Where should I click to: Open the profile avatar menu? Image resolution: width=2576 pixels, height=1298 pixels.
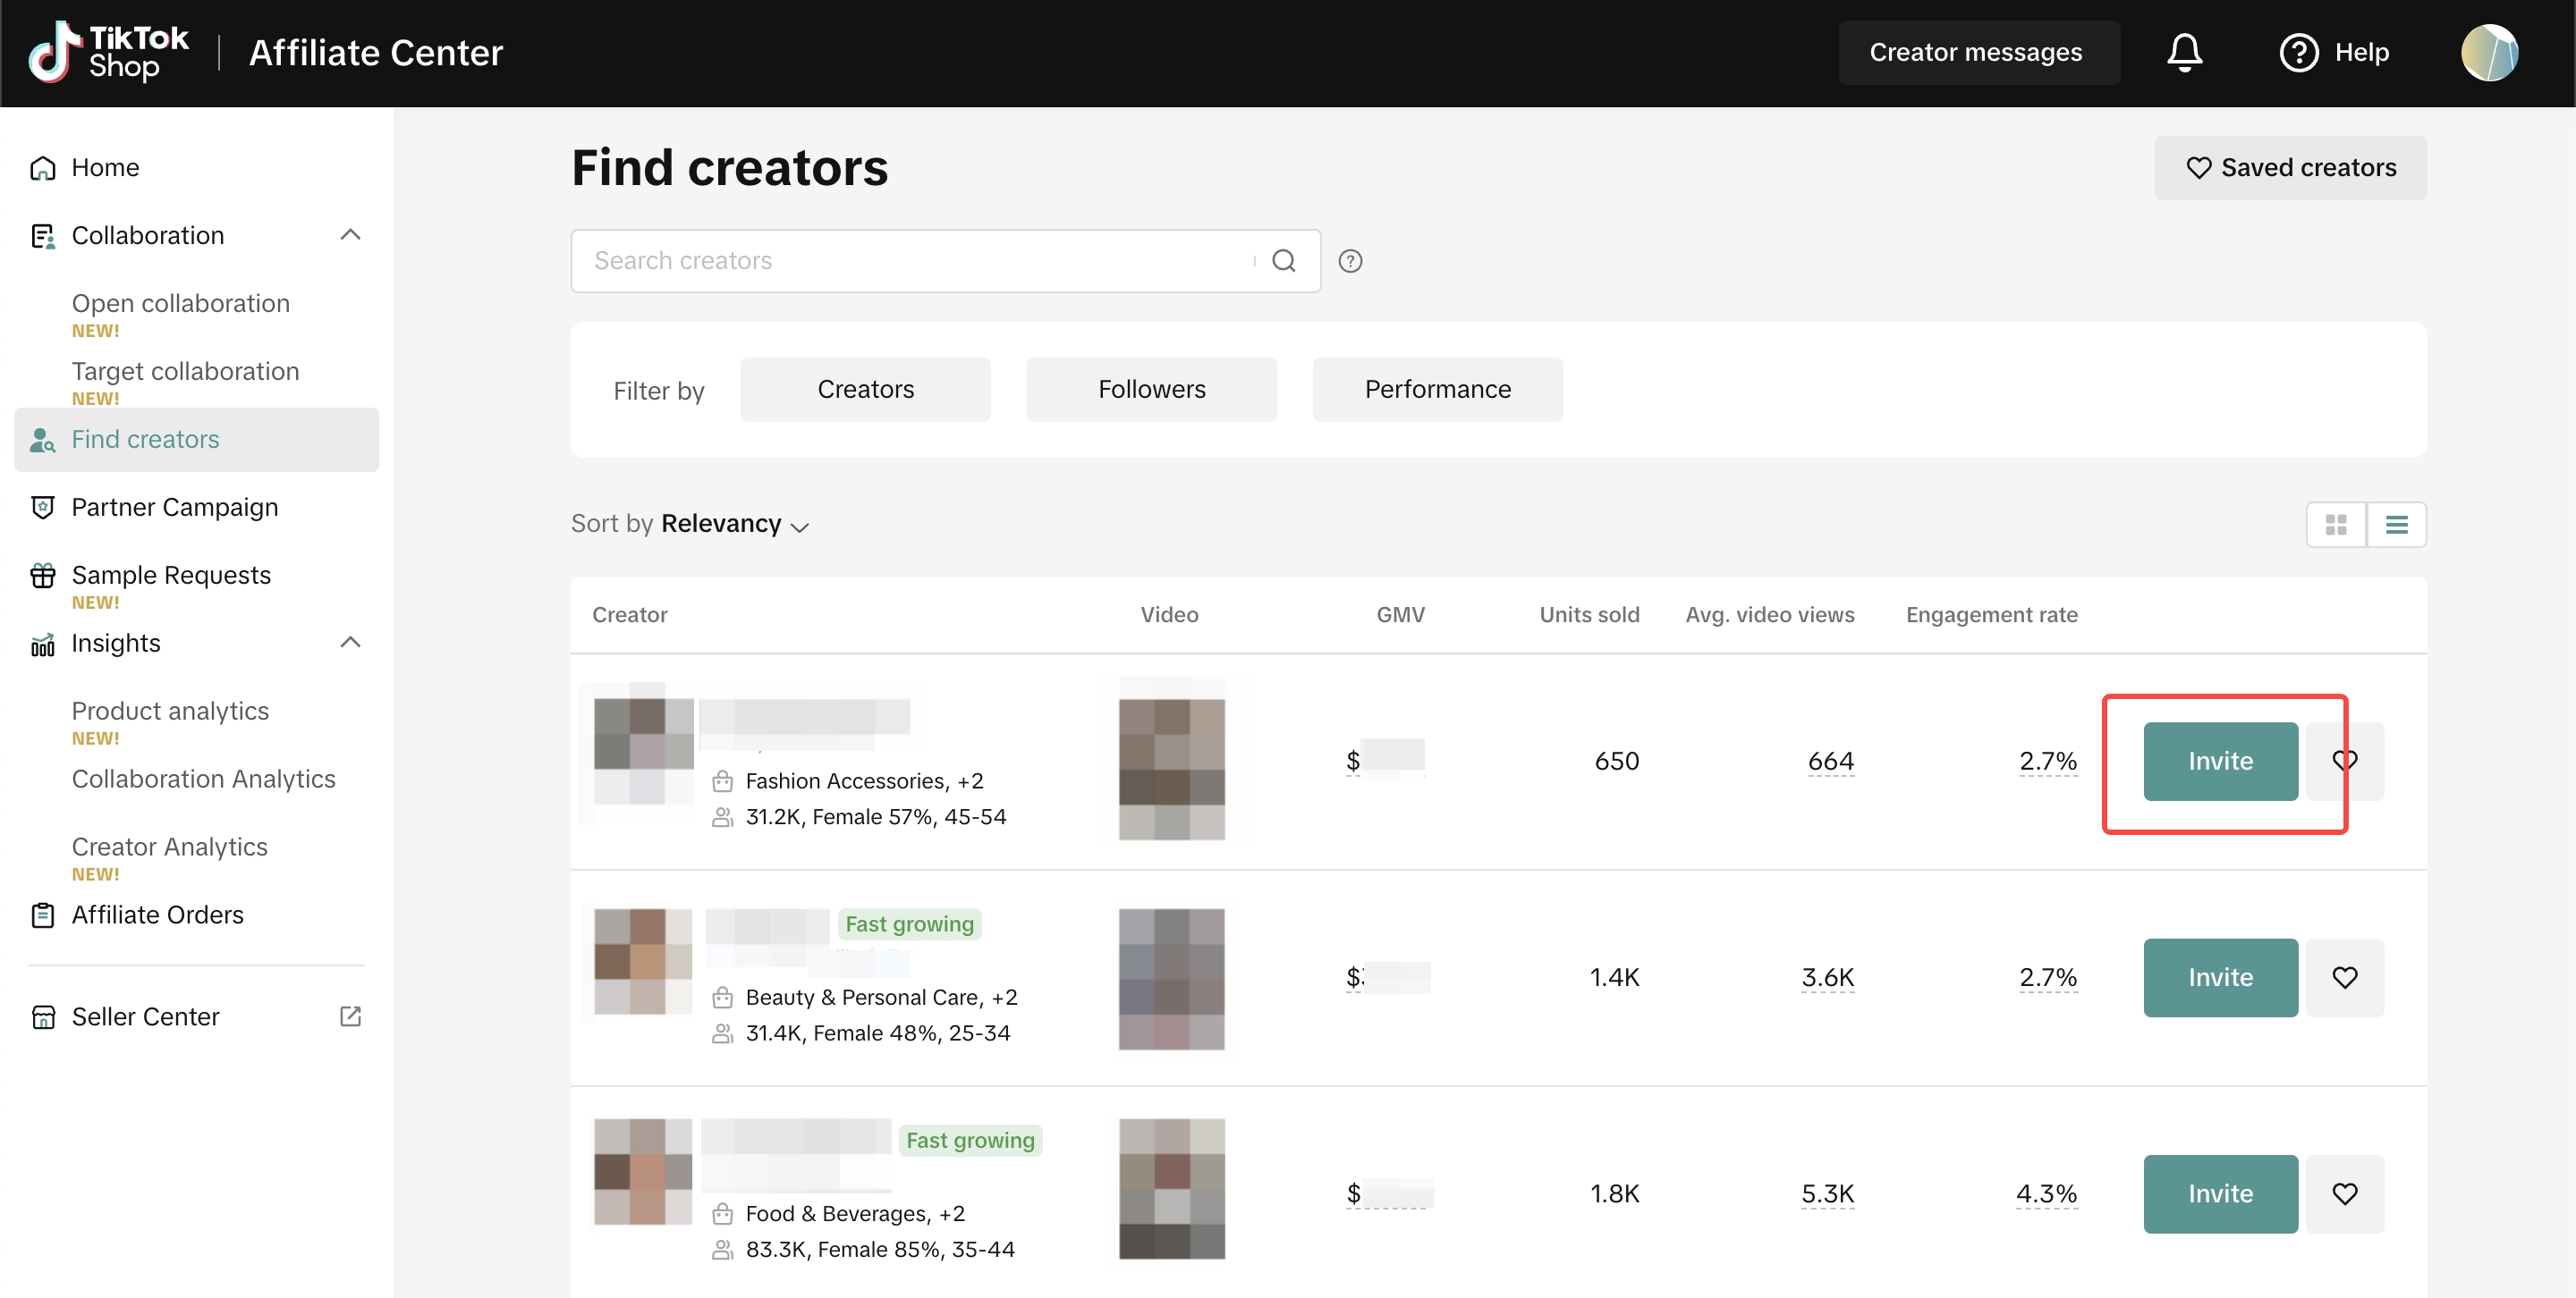click(x=2488, y=52)
